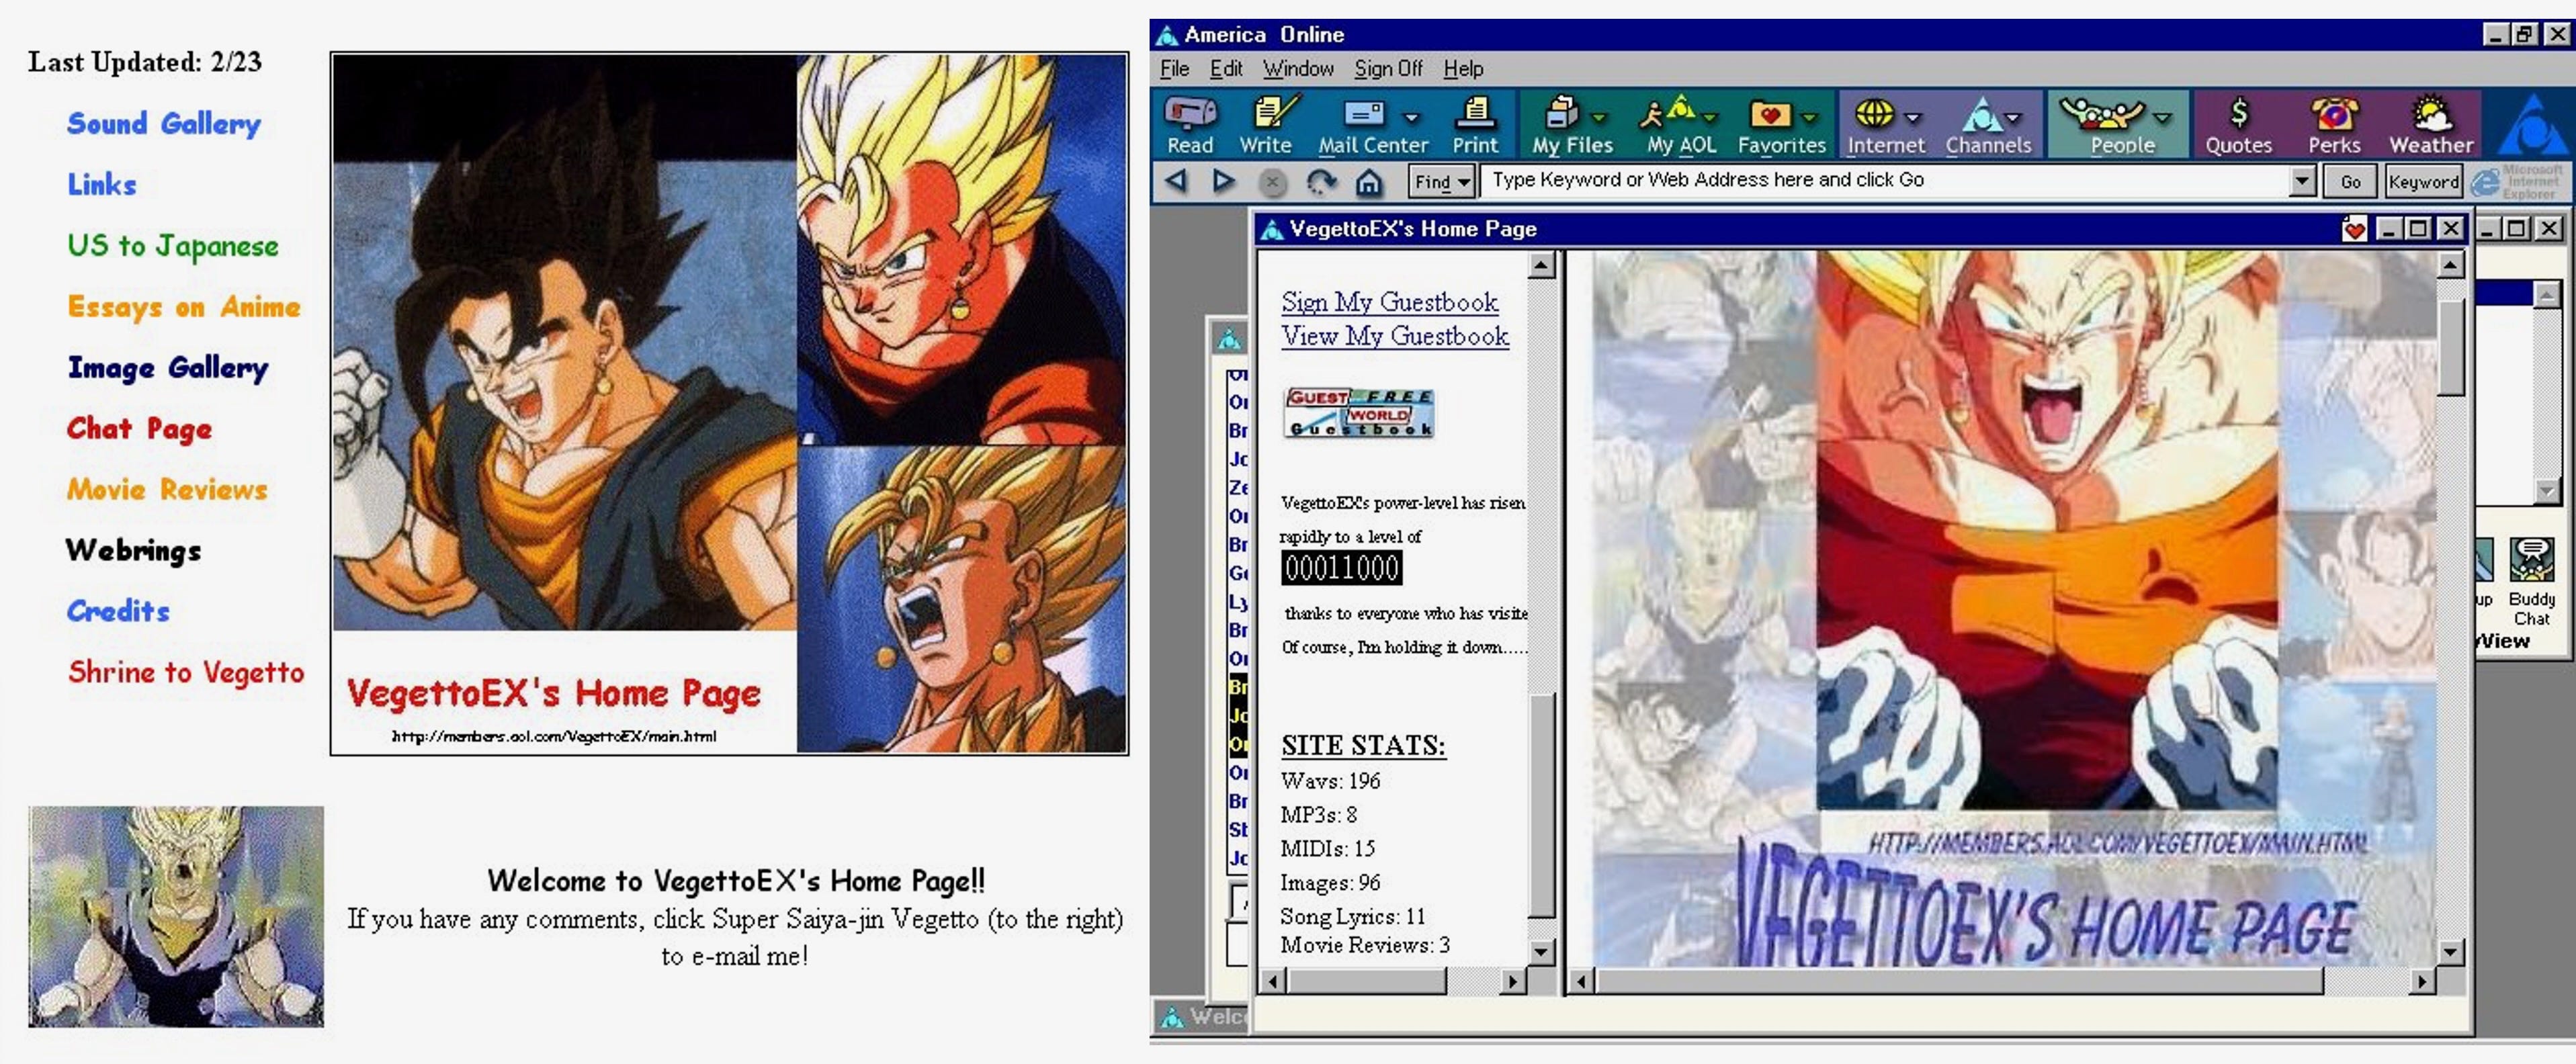The width and height of the screenshot is (2576, 1064).
Task: Click the power-level counter 00011000
Action: coord(1341,568)
